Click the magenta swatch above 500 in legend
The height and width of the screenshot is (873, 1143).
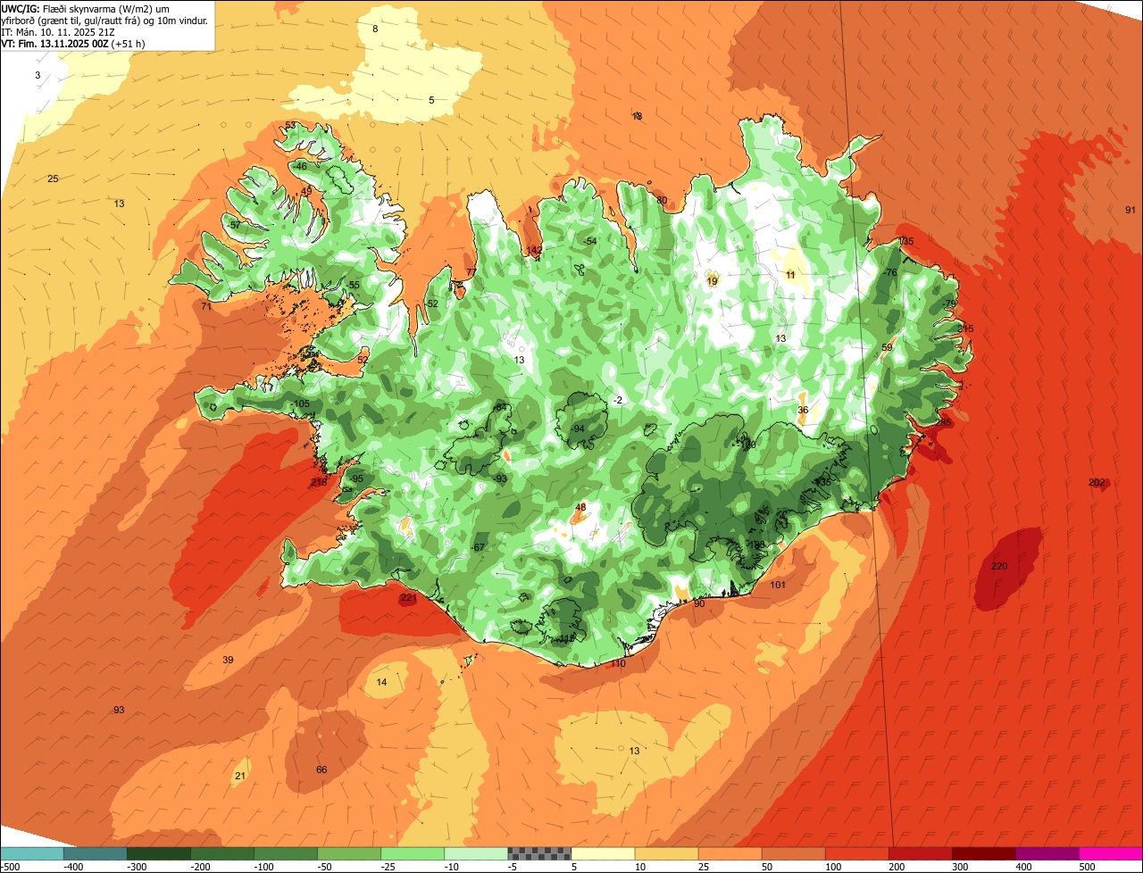point(1111,853)
